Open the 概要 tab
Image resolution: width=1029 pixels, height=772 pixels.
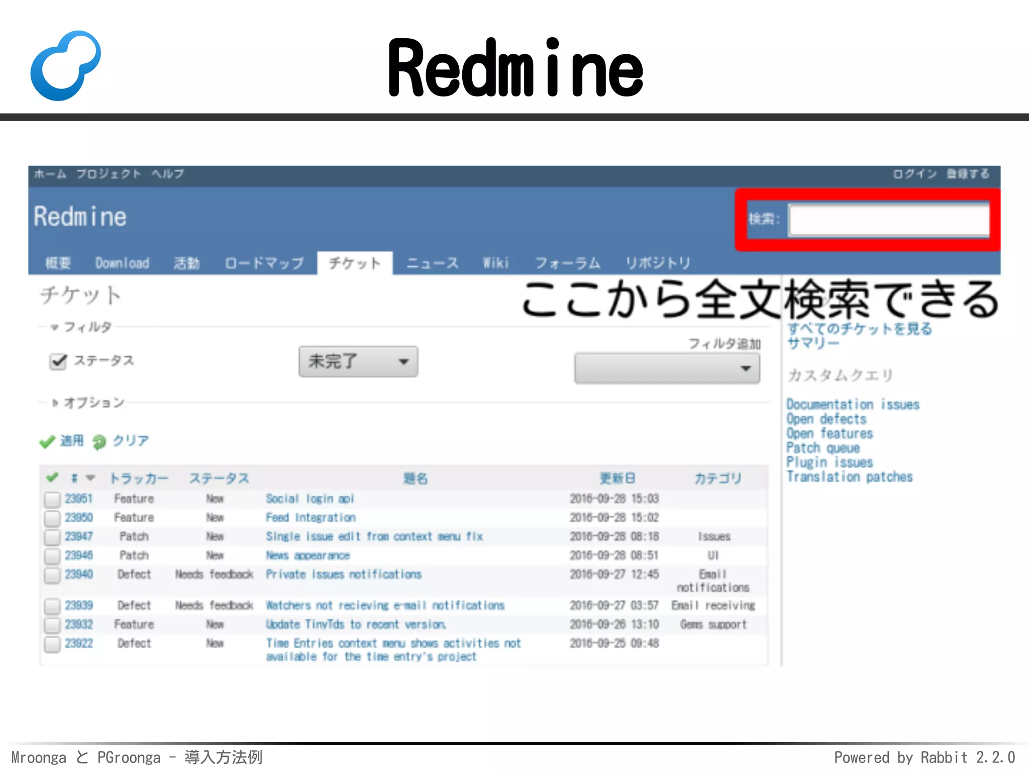(x=58, y=263)
